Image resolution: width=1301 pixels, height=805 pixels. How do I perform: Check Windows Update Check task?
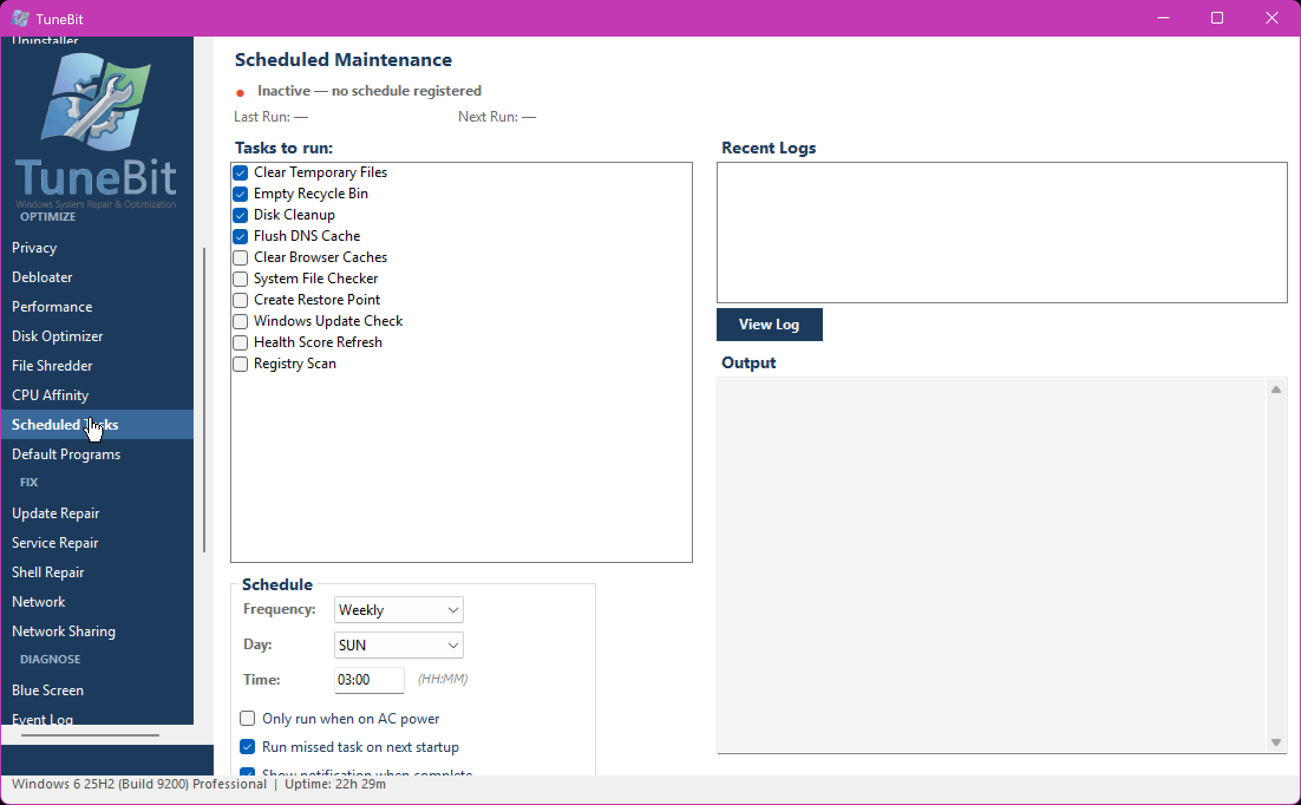(x=240, y=322)
